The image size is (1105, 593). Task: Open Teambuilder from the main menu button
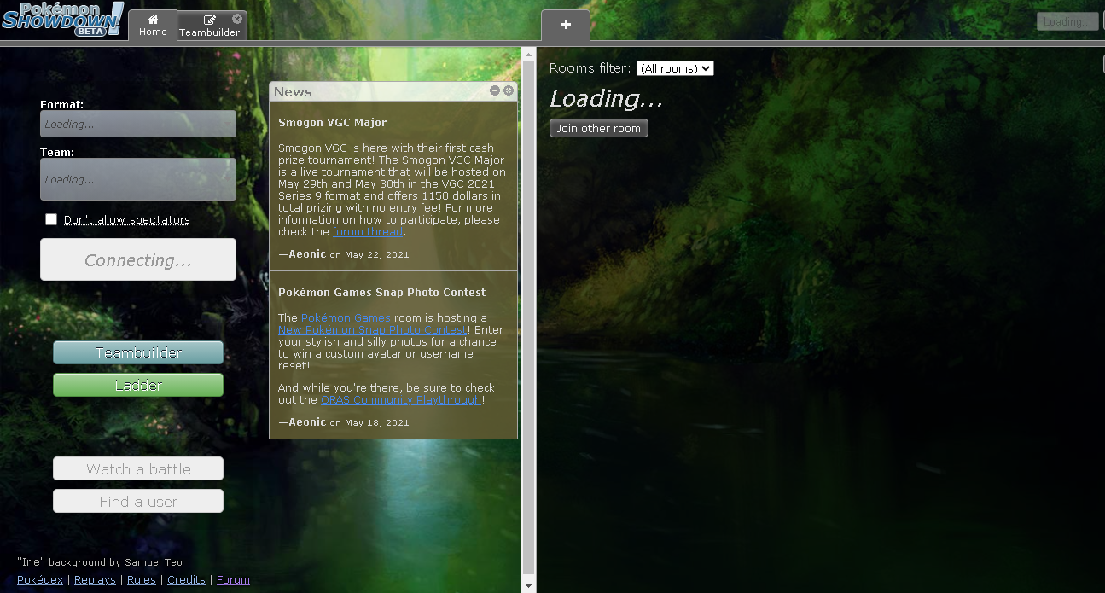[x=138, y=352]
